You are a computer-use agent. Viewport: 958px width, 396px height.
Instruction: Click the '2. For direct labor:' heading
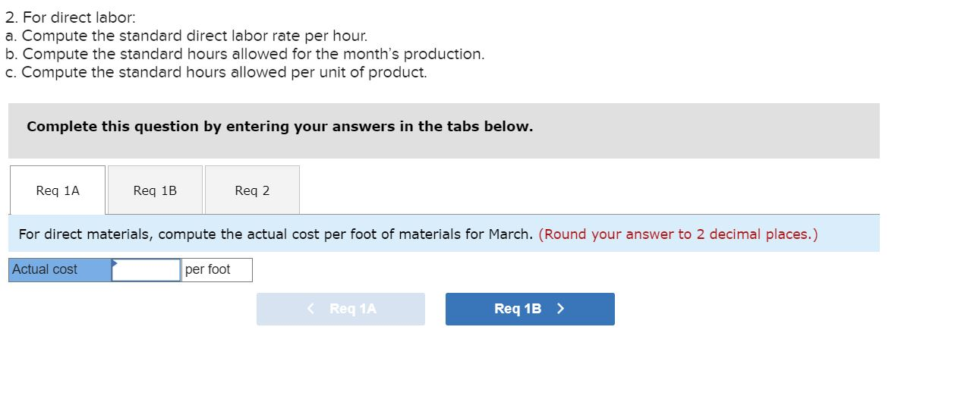(70, 17)
